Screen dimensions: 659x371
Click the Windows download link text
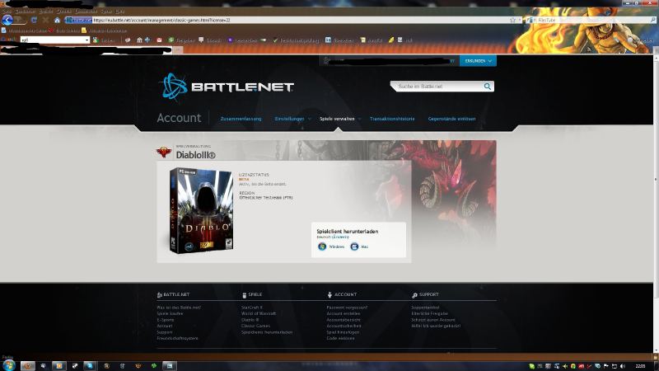coord(337,247)
